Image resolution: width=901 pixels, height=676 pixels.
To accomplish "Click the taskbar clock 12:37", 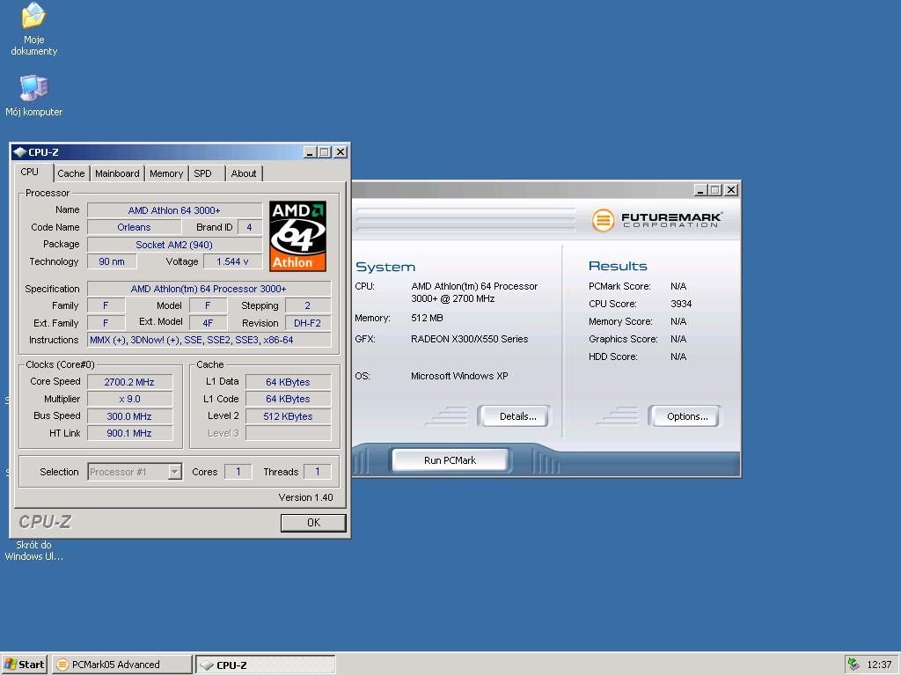I will pyautogui.click(x=879, y=665).
